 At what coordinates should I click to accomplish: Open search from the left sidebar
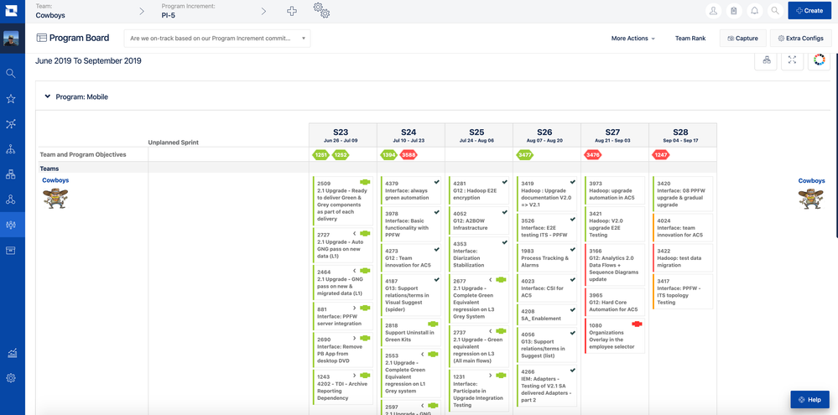[11, 73]
